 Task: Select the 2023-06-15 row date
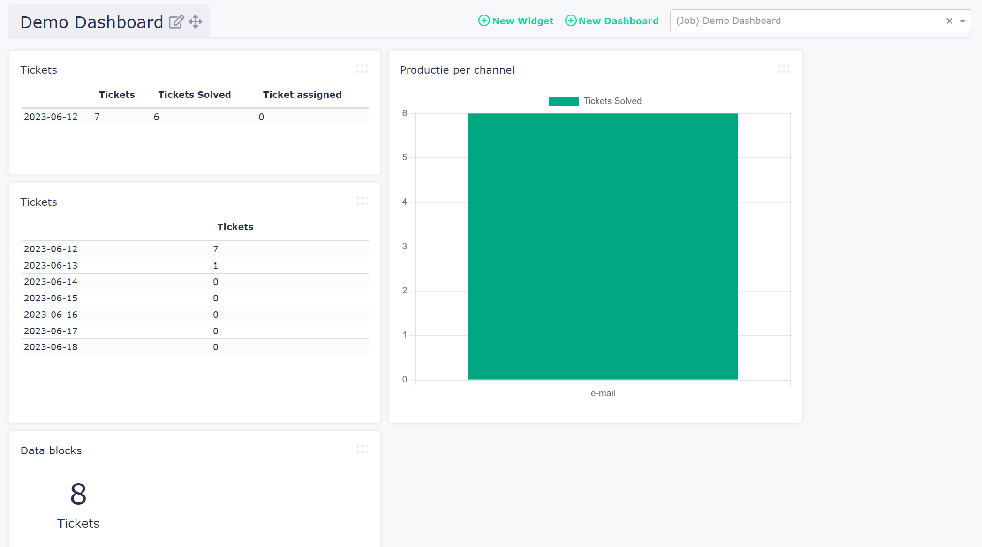tap(51, 298)
